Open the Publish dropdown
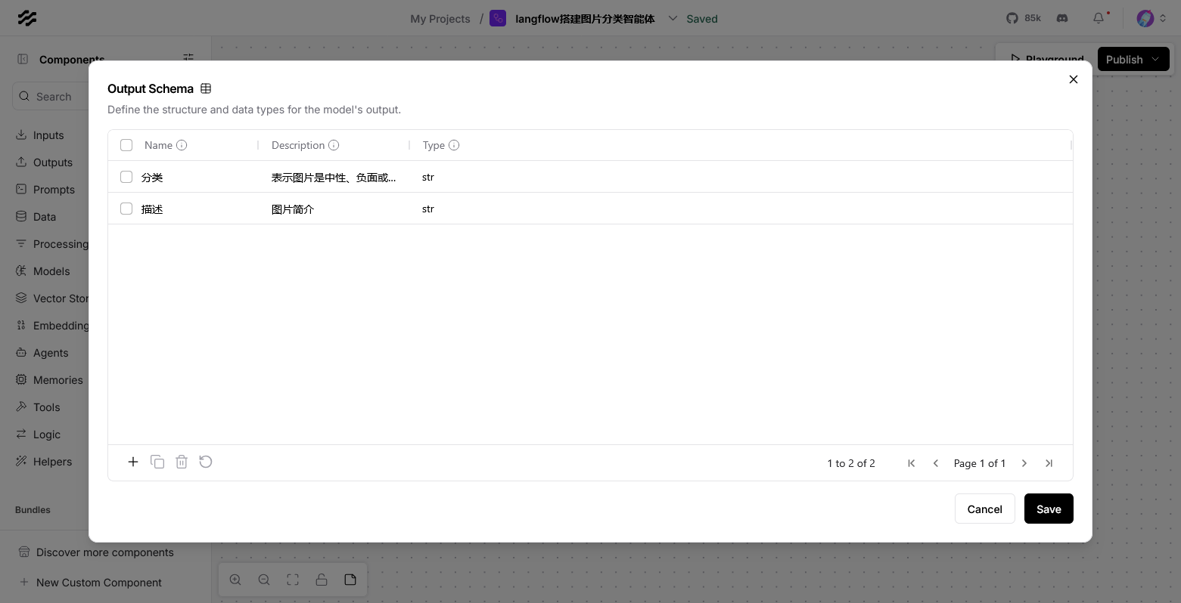Viewport: 1181px width, 603px height. [1133, 59]
